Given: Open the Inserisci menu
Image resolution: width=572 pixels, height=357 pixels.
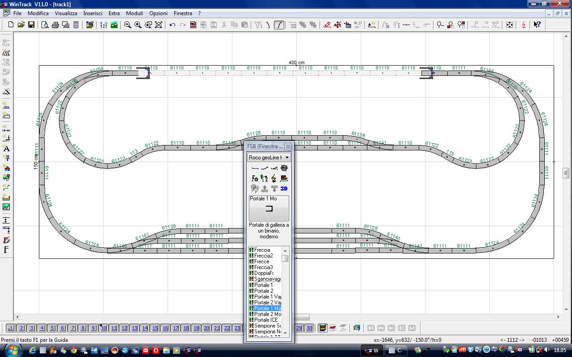Looking at the screenshot, I should 93,13.
